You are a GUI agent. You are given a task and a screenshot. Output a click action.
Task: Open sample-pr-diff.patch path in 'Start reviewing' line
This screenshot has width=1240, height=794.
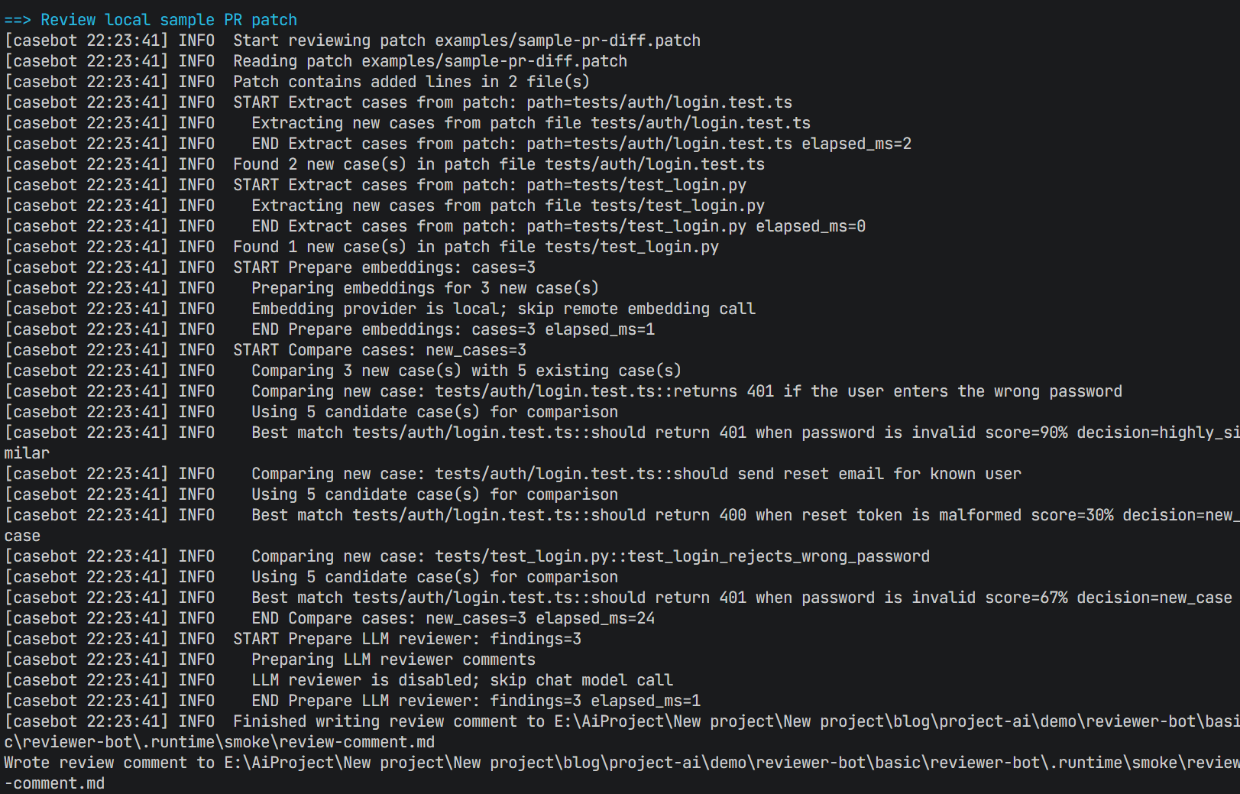pyautogui.click(x=568, y=41)
